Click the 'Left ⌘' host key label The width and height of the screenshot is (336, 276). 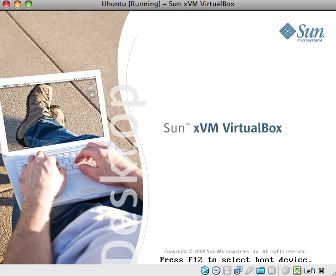314,271
